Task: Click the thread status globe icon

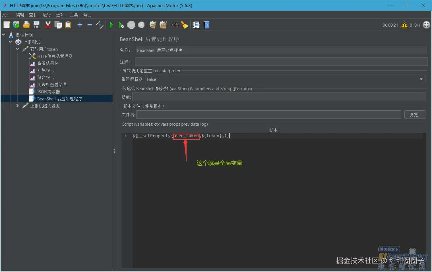Action: [x=427, y=25]
